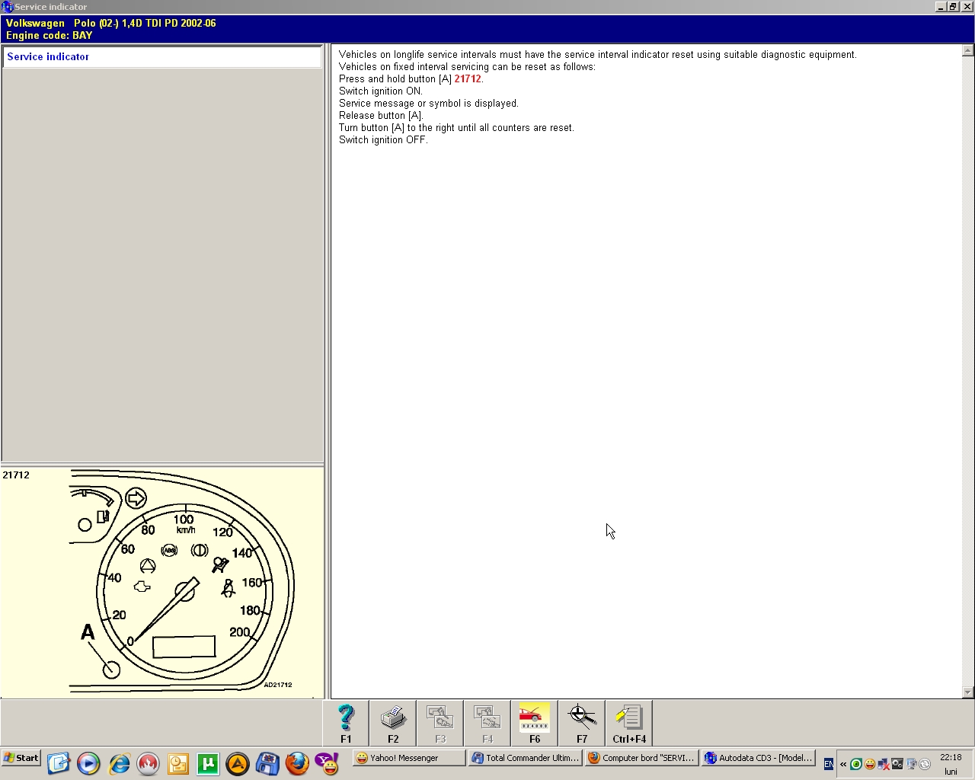Screen dimensions: 975x780
Task: Launch Firefox from Quick Launch
Action: pos(297,763)
